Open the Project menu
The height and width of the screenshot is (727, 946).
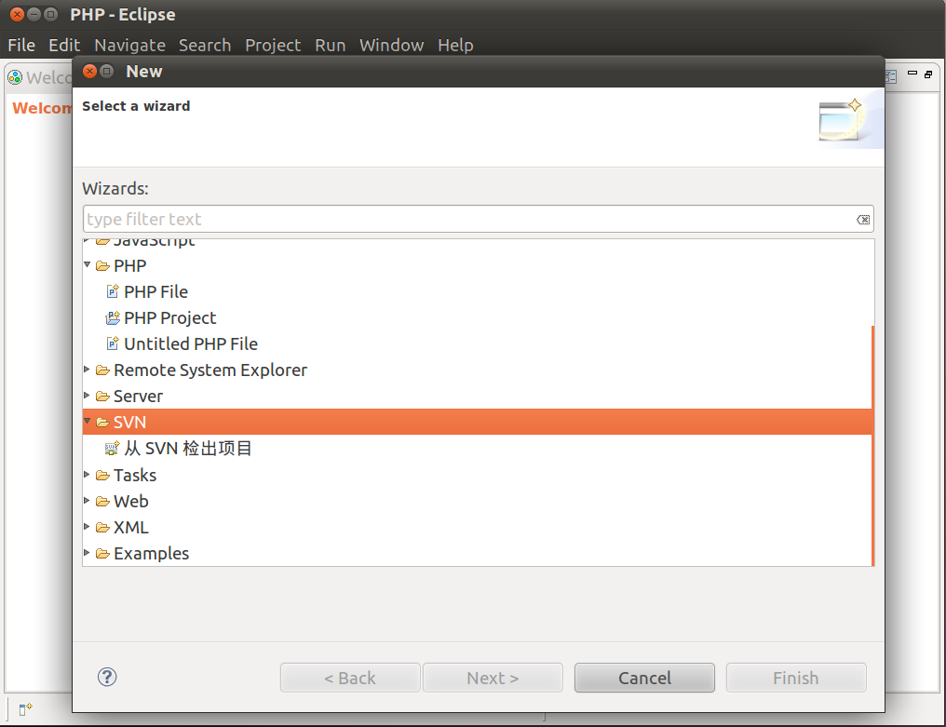[x=273, y=46]
